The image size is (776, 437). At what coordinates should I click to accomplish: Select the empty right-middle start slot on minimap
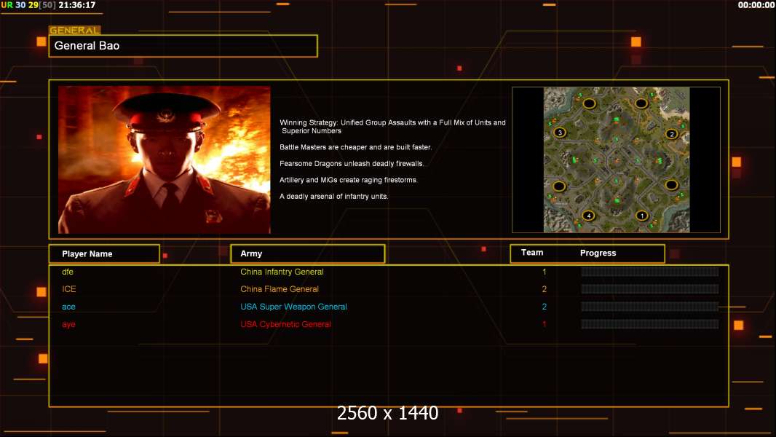tap(671, 184)
